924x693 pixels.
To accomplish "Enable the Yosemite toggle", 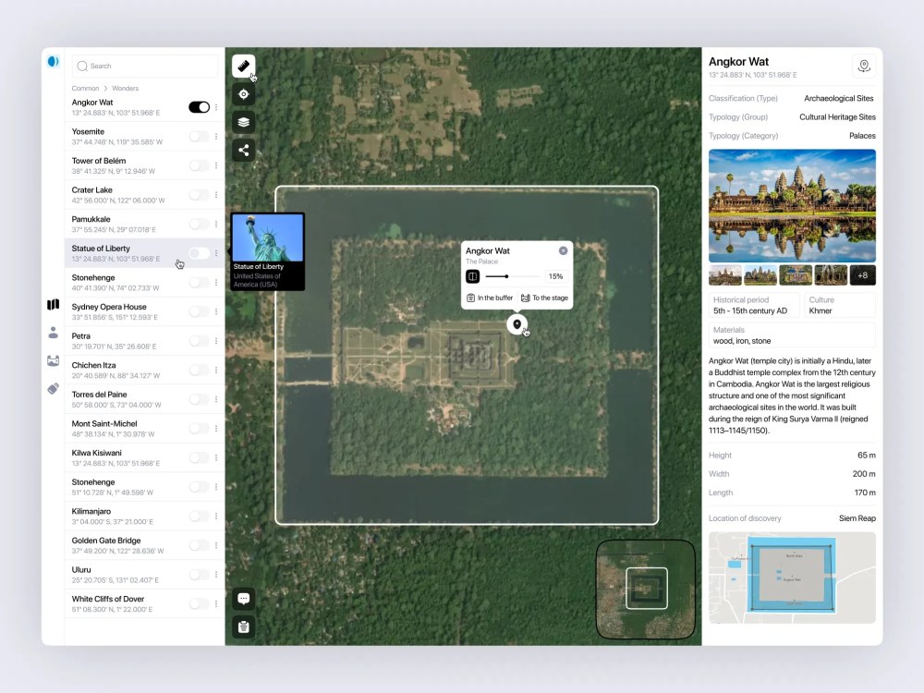I will tap(200, 136).
